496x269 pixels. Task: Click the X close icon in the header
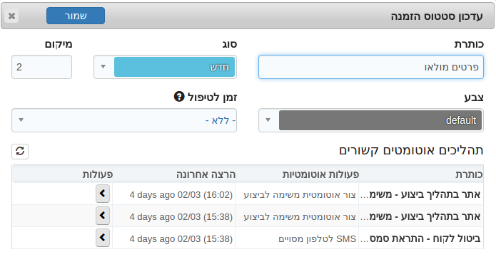(11, 16)
